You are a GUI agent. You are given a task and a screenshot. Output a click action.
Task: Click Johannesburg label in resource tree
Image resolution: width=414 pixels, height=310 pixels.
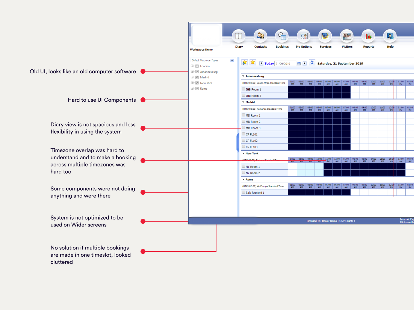[209, 72]
